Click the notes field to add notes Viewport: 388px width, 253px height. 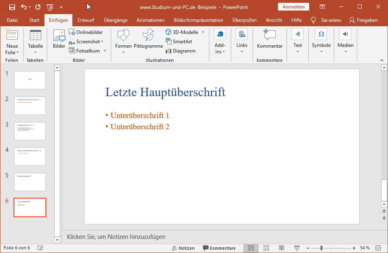coord(224,237)
